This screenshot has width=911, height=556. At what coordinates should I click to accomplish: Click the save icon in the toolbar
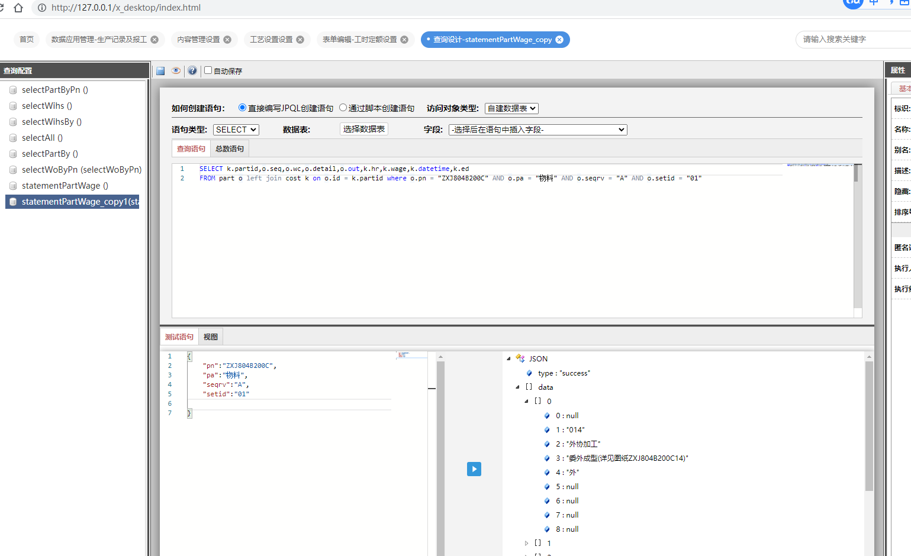point(160,71)
